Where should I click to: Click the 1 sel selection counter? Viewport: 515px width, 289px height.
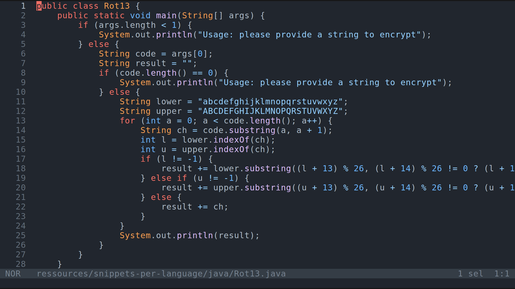[469, 273]
